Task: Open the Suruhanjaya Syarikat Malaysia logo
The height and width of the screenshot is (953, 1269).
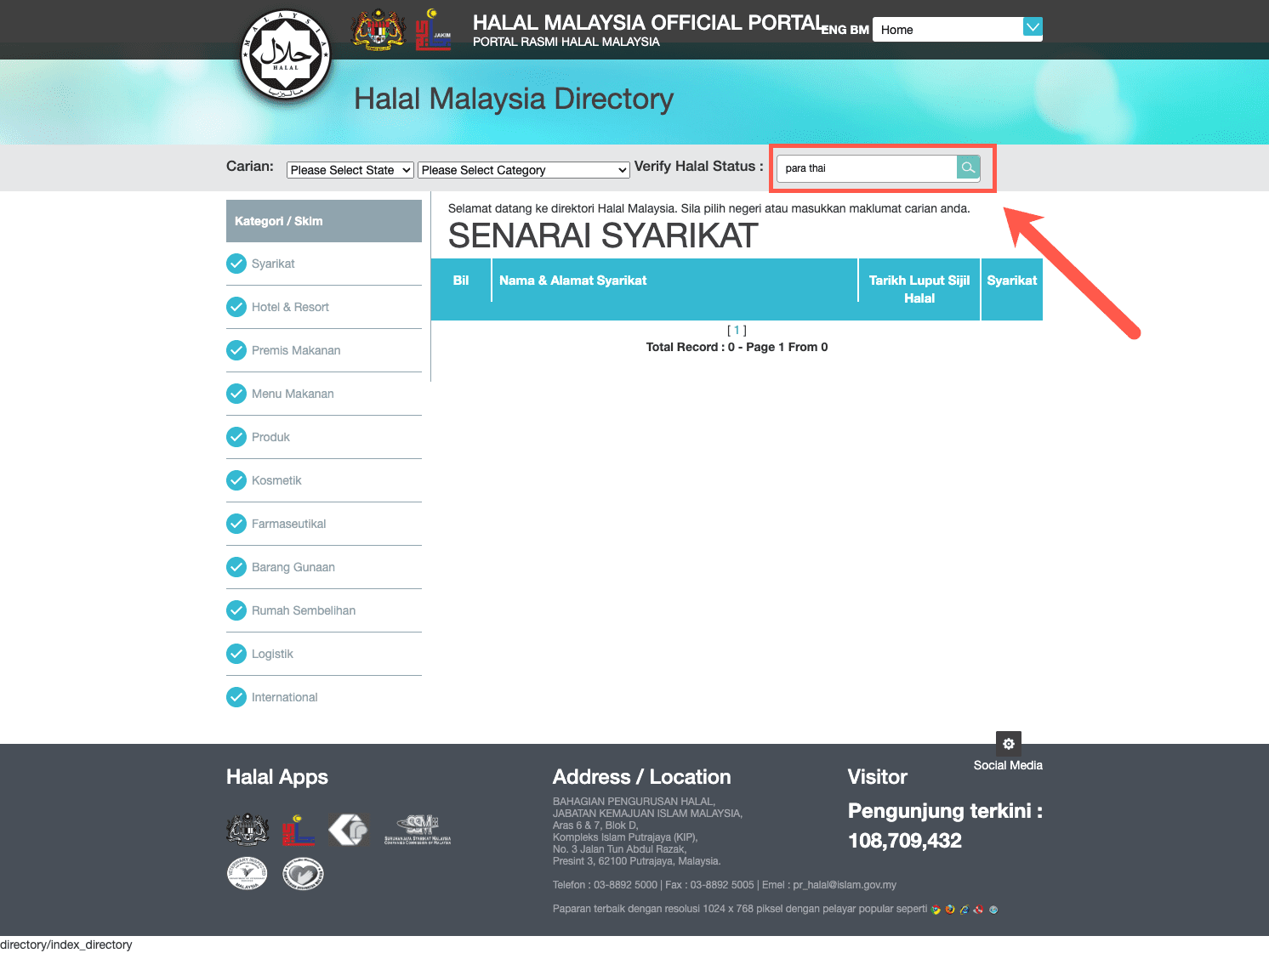Action: point(418,829)
